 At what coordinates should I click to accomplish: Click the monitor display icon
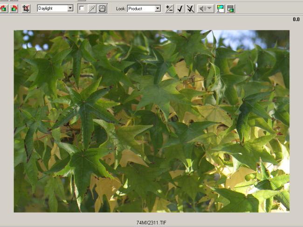coord(220,8)
